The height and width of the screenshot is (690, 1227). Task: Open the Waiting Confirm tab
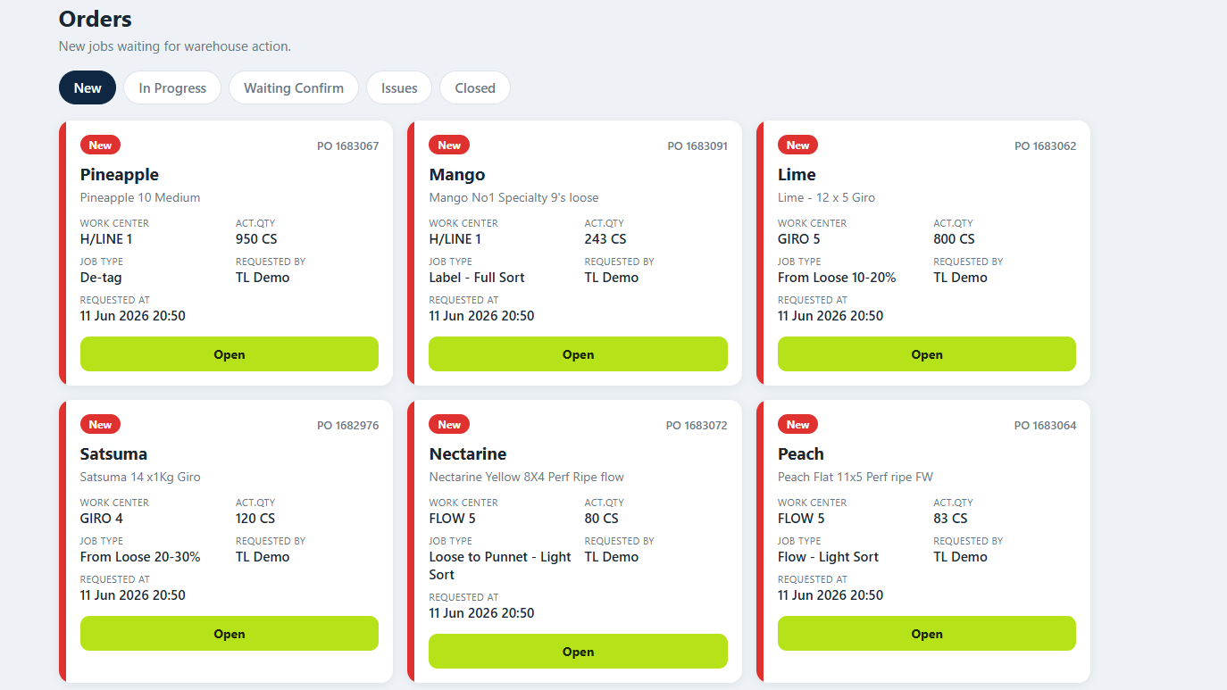click(x=294, y=87)
